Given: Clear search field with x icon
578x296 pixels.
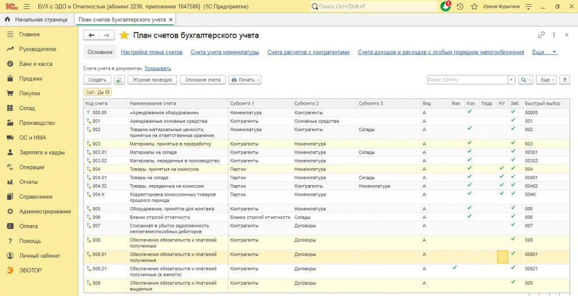Looking at the screenshot, I should point(511,80).
